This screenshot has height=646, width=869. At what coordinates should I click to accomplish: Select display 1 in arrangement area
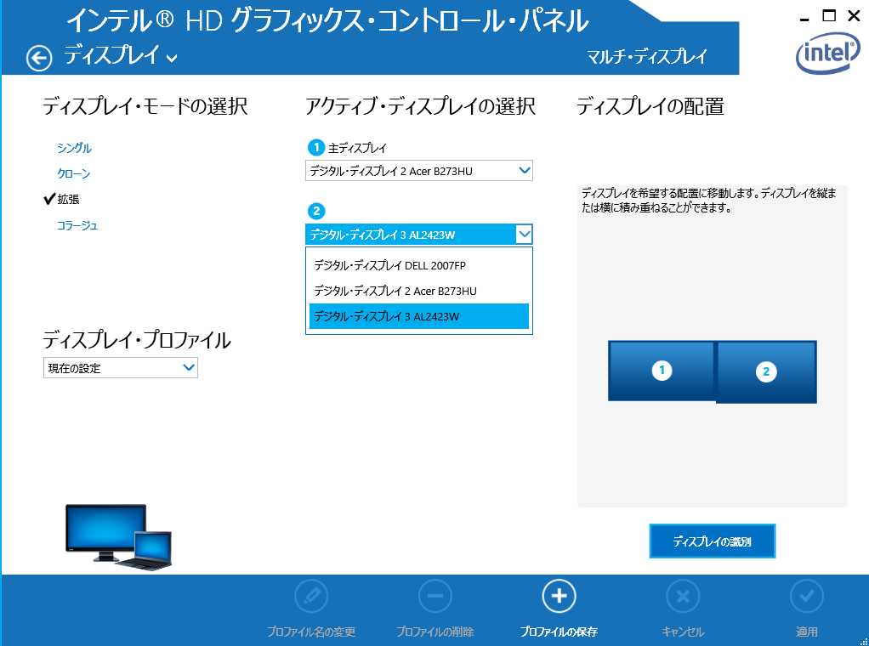[x=661, y=370]
